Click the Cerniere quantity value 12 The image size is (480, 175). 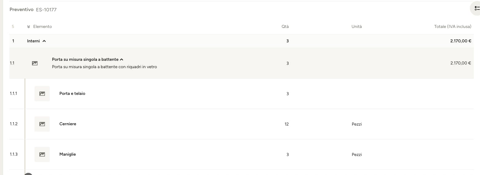point(287,124)
